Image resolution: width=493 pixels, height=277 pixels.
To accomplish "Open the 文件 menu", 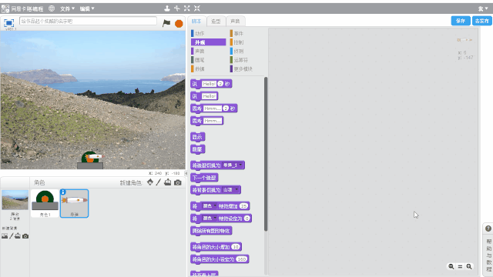I will (x=67, y=8).
